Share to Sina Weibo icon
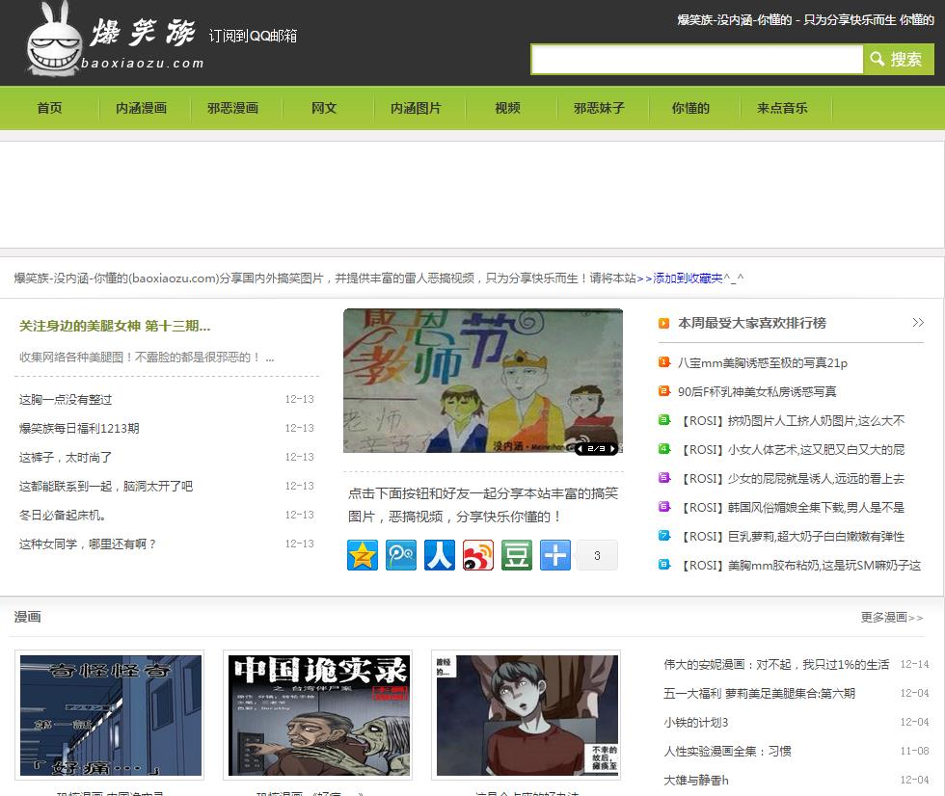945x796 pixels. coord(478,555)
